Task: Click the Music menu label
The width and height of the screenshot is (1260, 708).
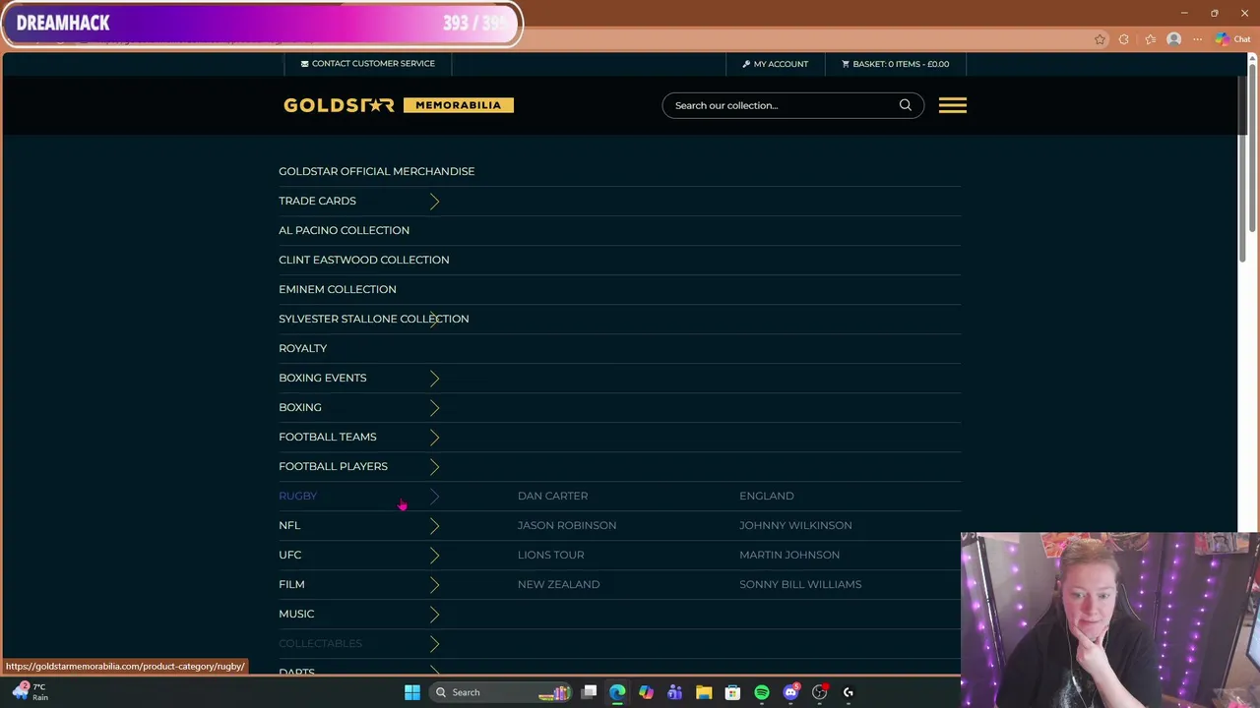Action: [296, 614]
